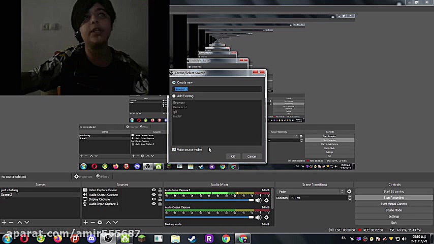Open Minecraft block icon on taskbar
Image resolution: width=434 pixels, height=244 pixels.
[x=142, y=238]
